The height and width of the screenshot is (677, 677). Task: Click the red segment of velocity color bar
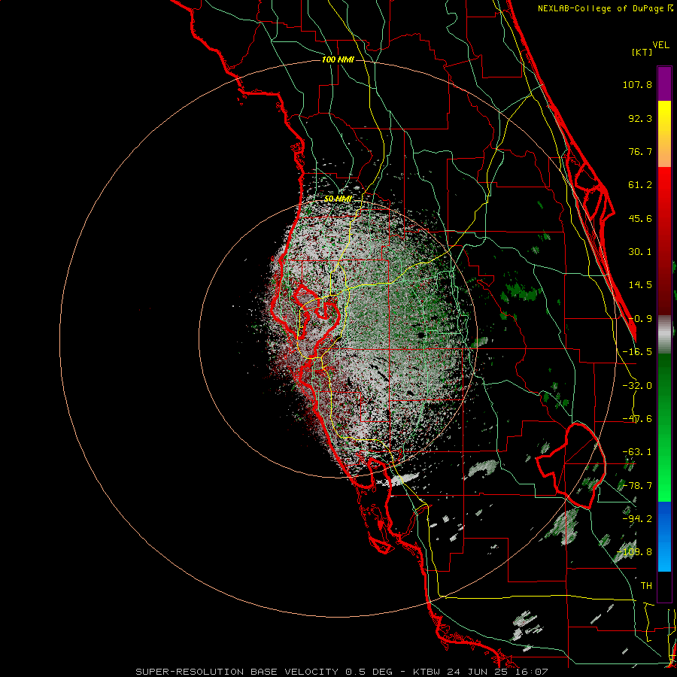coord(664,241)
